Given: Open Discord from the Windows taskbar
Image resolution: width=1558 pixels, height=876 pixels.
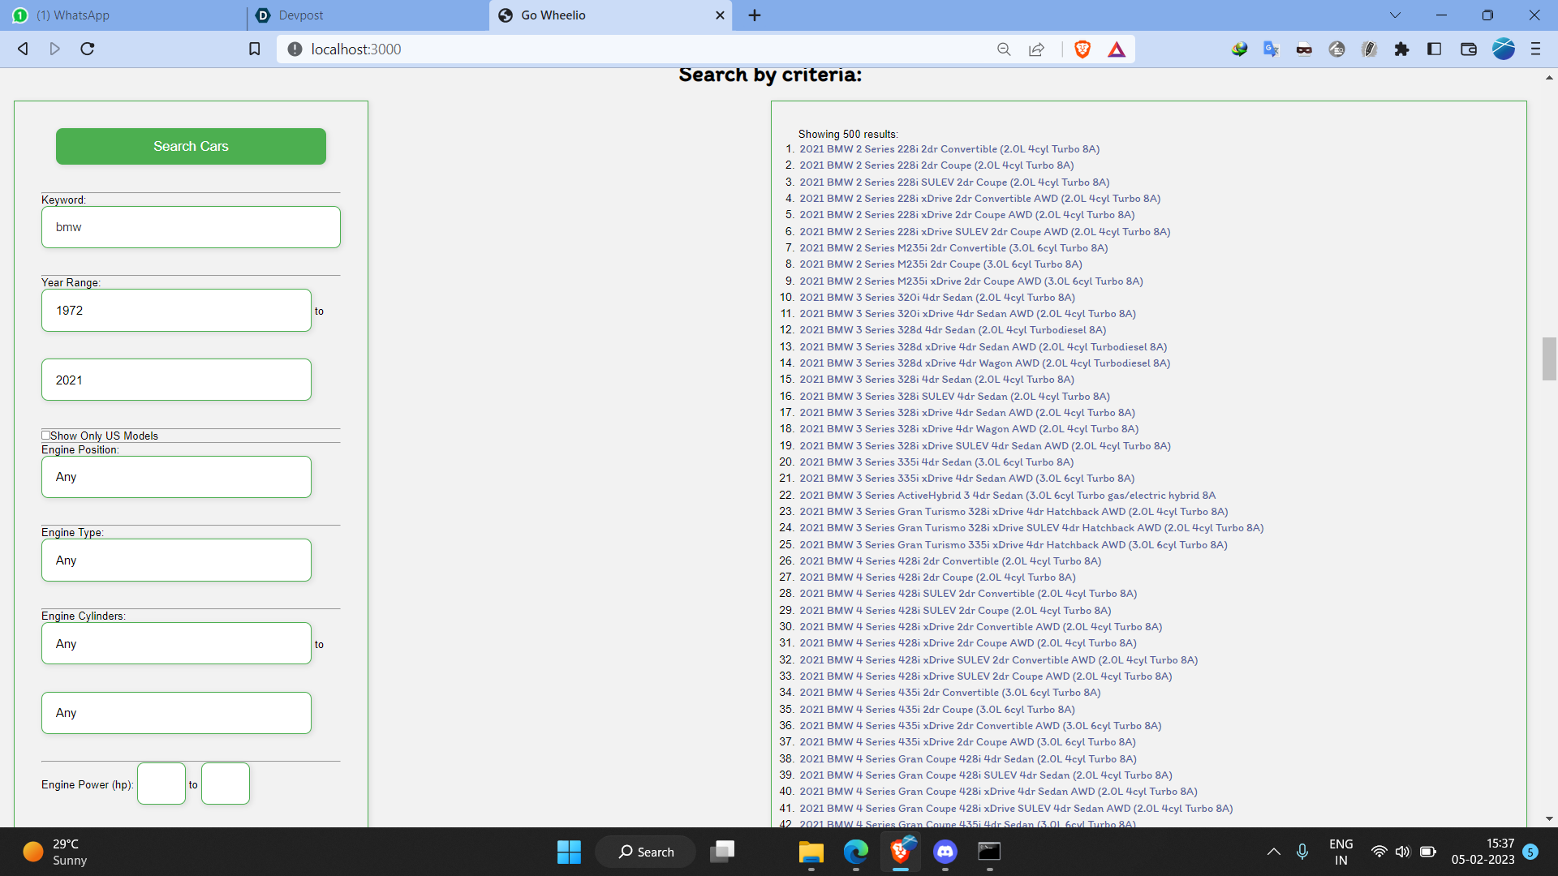Looking at the screenshot, I should tap(945, 852).
